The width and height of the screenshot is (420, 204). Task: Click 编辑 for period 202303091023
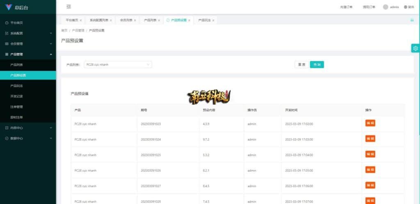point(370,123)
